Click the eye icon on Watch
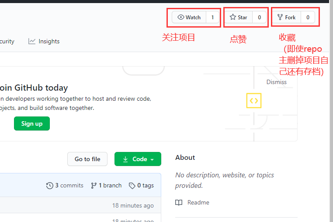333x222 pixels. (x=181, y=17)
